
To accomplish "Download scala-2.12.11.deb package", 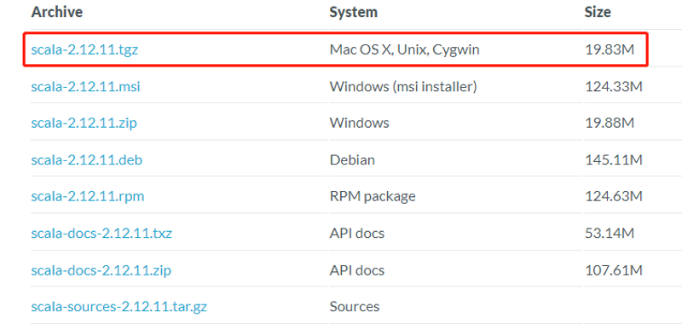I will point(87,160).
